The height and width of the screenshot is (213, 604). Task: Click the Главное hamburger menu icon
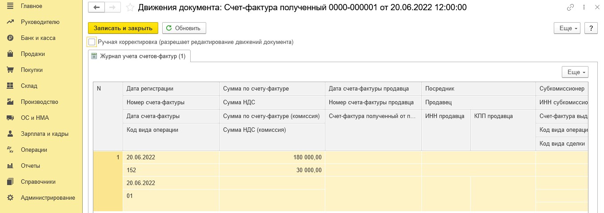[10, 6]
